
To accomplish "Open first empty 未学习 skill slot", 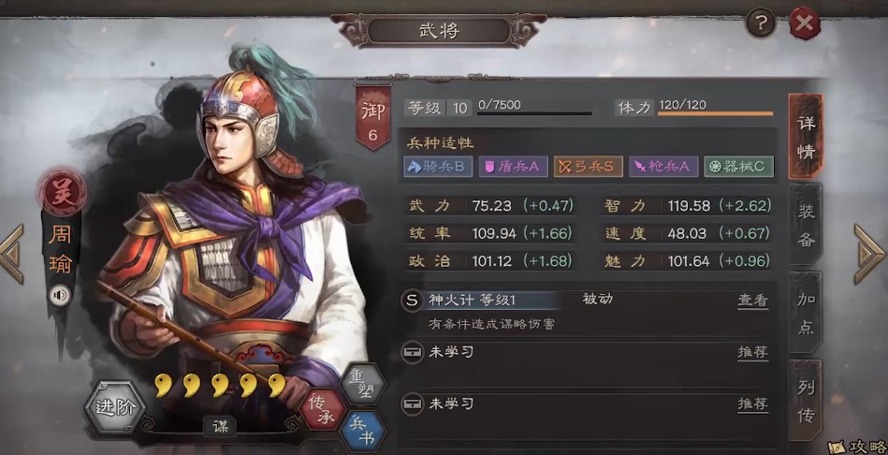I will (x=588, y=353).
